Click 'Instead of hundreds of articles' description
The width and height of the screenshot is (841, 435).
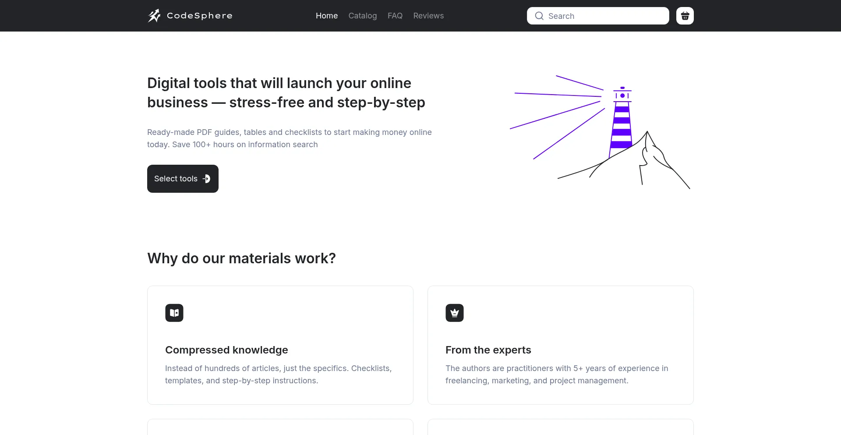pos(279,375)
